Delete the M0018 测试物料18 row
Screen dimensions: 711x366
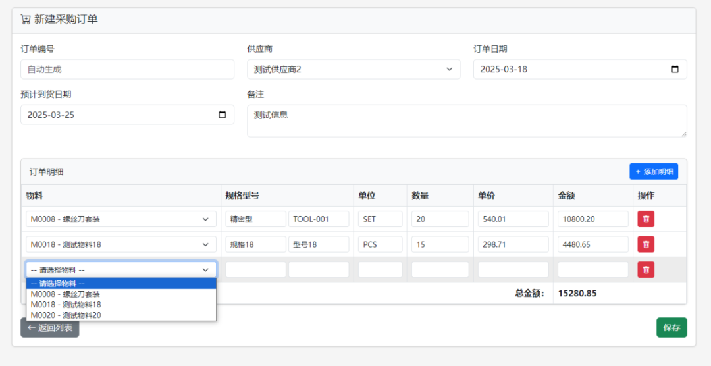click(x=646, y=244)
